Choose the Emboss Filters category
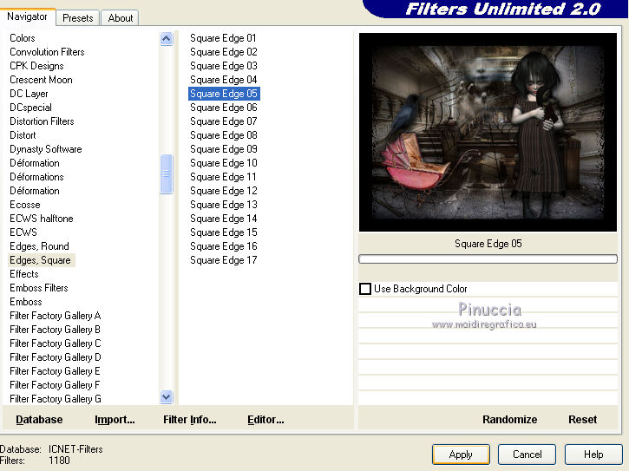This screenshot has width=629, height=471. pyautogui.click(x=39, y=288)
